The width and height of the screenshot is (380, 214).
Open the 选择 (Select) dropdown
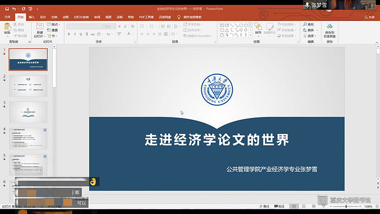point(309,36)
